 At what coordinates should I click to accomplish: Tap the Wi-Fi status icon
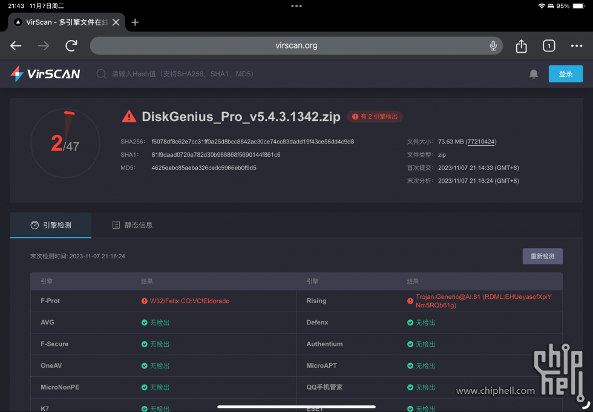541,6
